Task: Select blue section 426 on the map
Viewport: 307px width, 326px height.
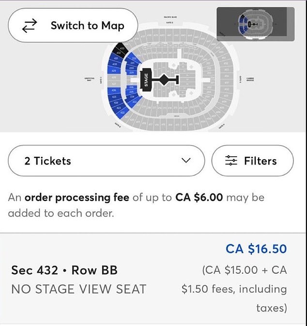Action: 113,90
